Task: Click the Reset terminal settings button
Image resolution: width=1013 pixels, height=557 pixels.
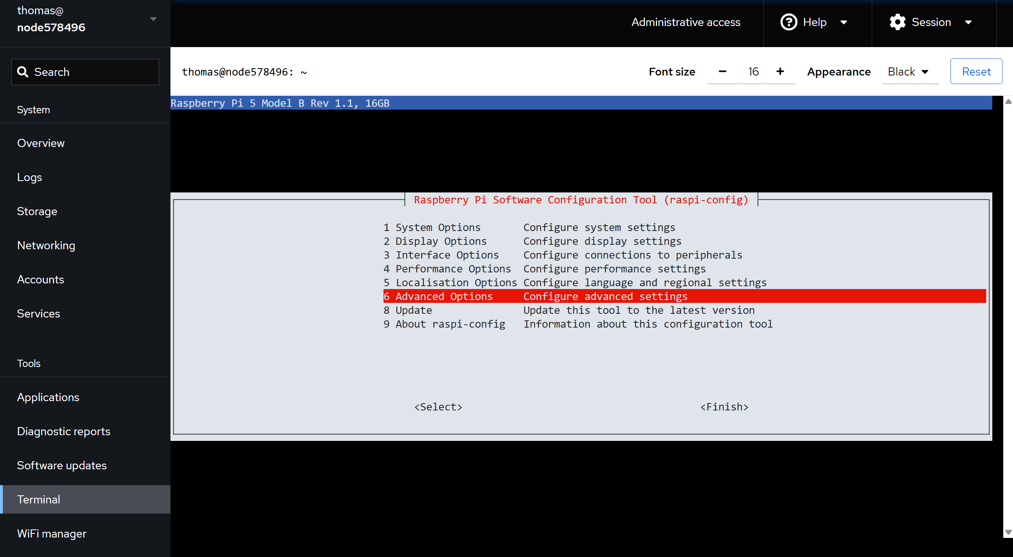Action: click(x=976, y=71)
